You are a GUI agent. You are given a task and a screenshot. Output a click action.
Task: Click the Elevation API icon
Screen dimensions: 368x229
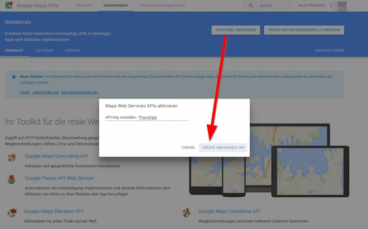tap(12, 213)
